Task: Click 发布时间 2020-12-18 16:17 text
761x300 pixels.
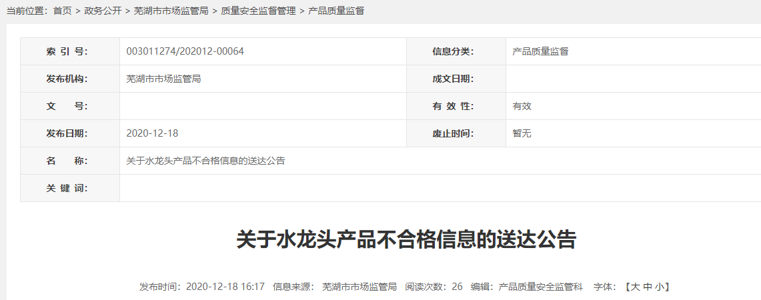Action: point(202,287)
